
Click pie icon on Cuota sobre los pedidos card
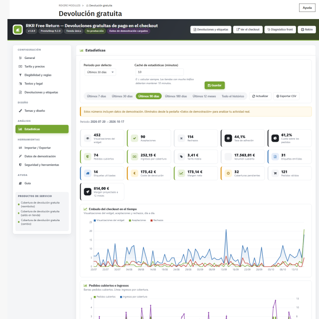(x=275, y=138)
